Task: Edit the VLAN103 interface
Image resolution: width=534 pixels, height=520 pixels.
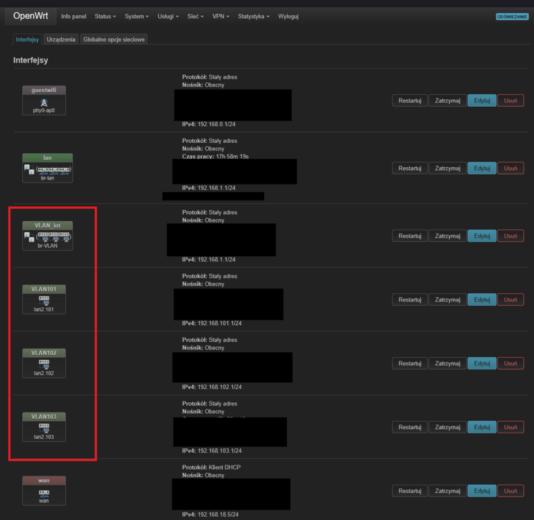Action: click(x=482, y=427)
